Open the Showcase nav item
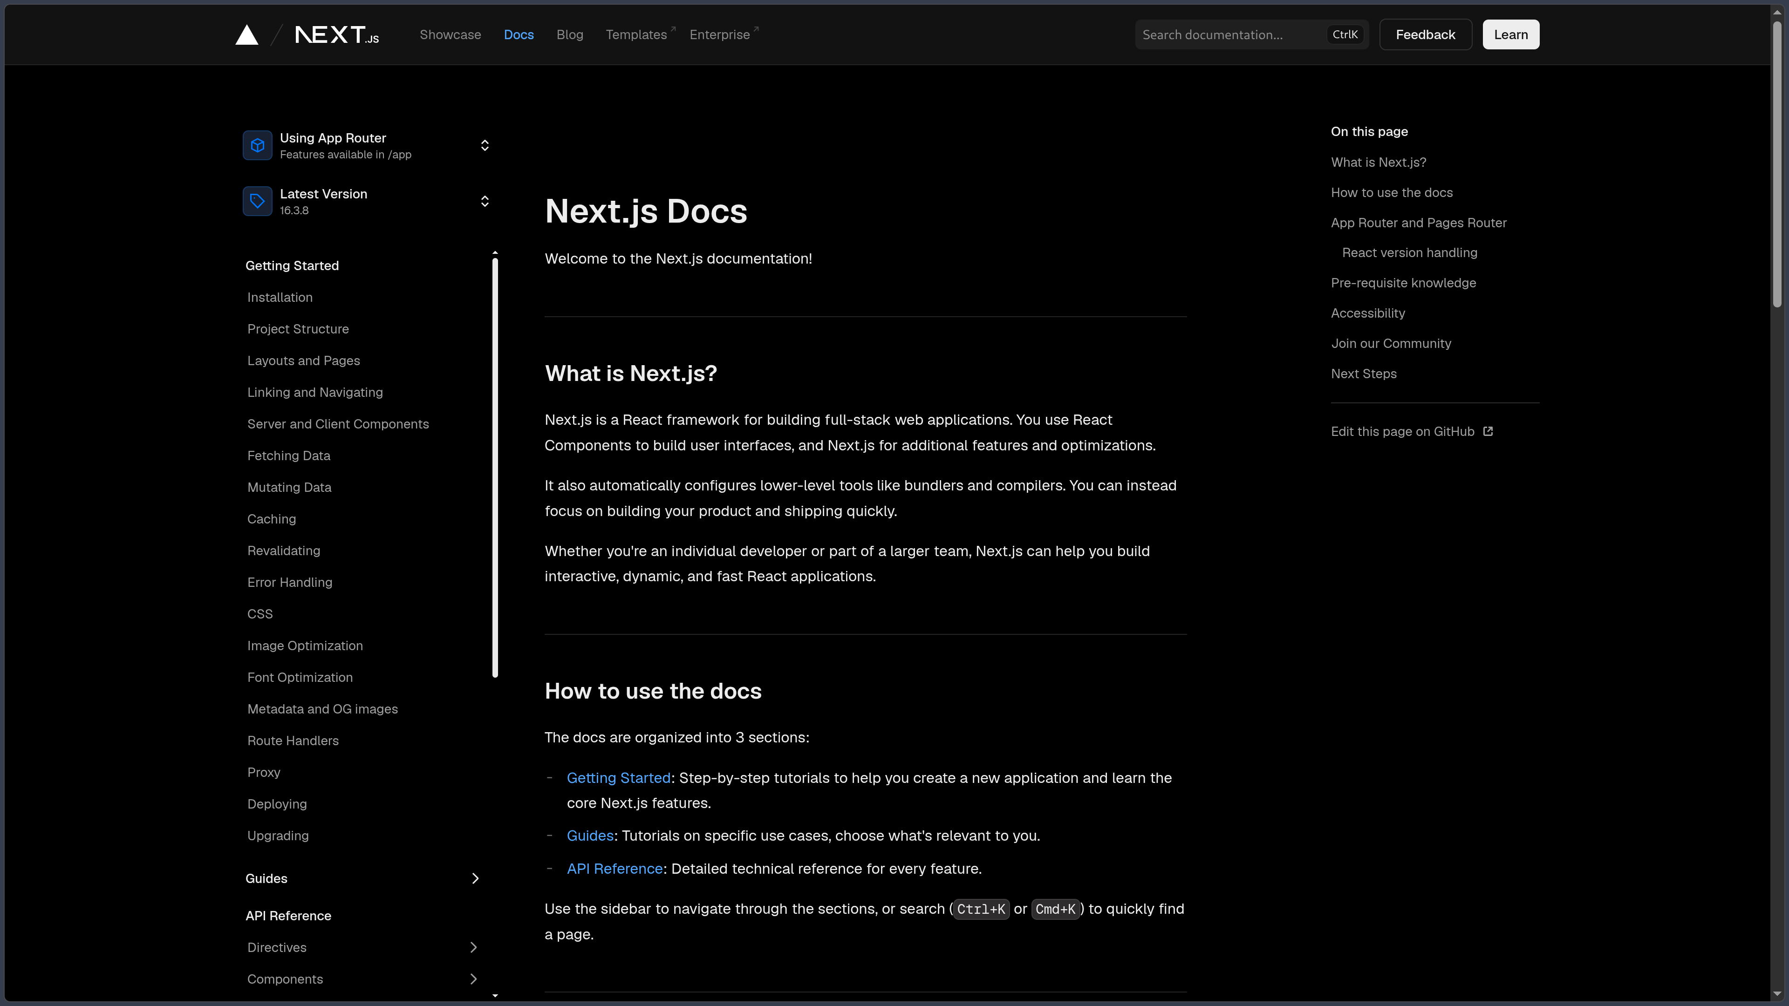 click(x=450, y=35)
